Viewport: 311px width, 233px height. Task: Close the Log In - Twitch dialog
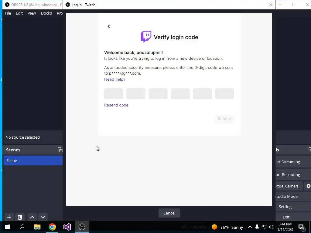coord(271,5)
